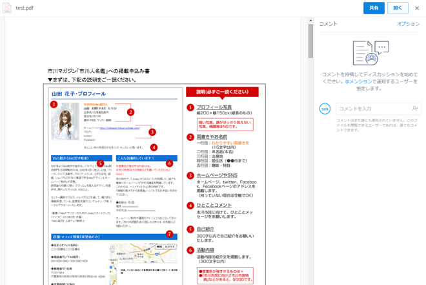Click the コメントを入力 comment field
This screenshot has width=426, height=285.
(x=378, y=109)
